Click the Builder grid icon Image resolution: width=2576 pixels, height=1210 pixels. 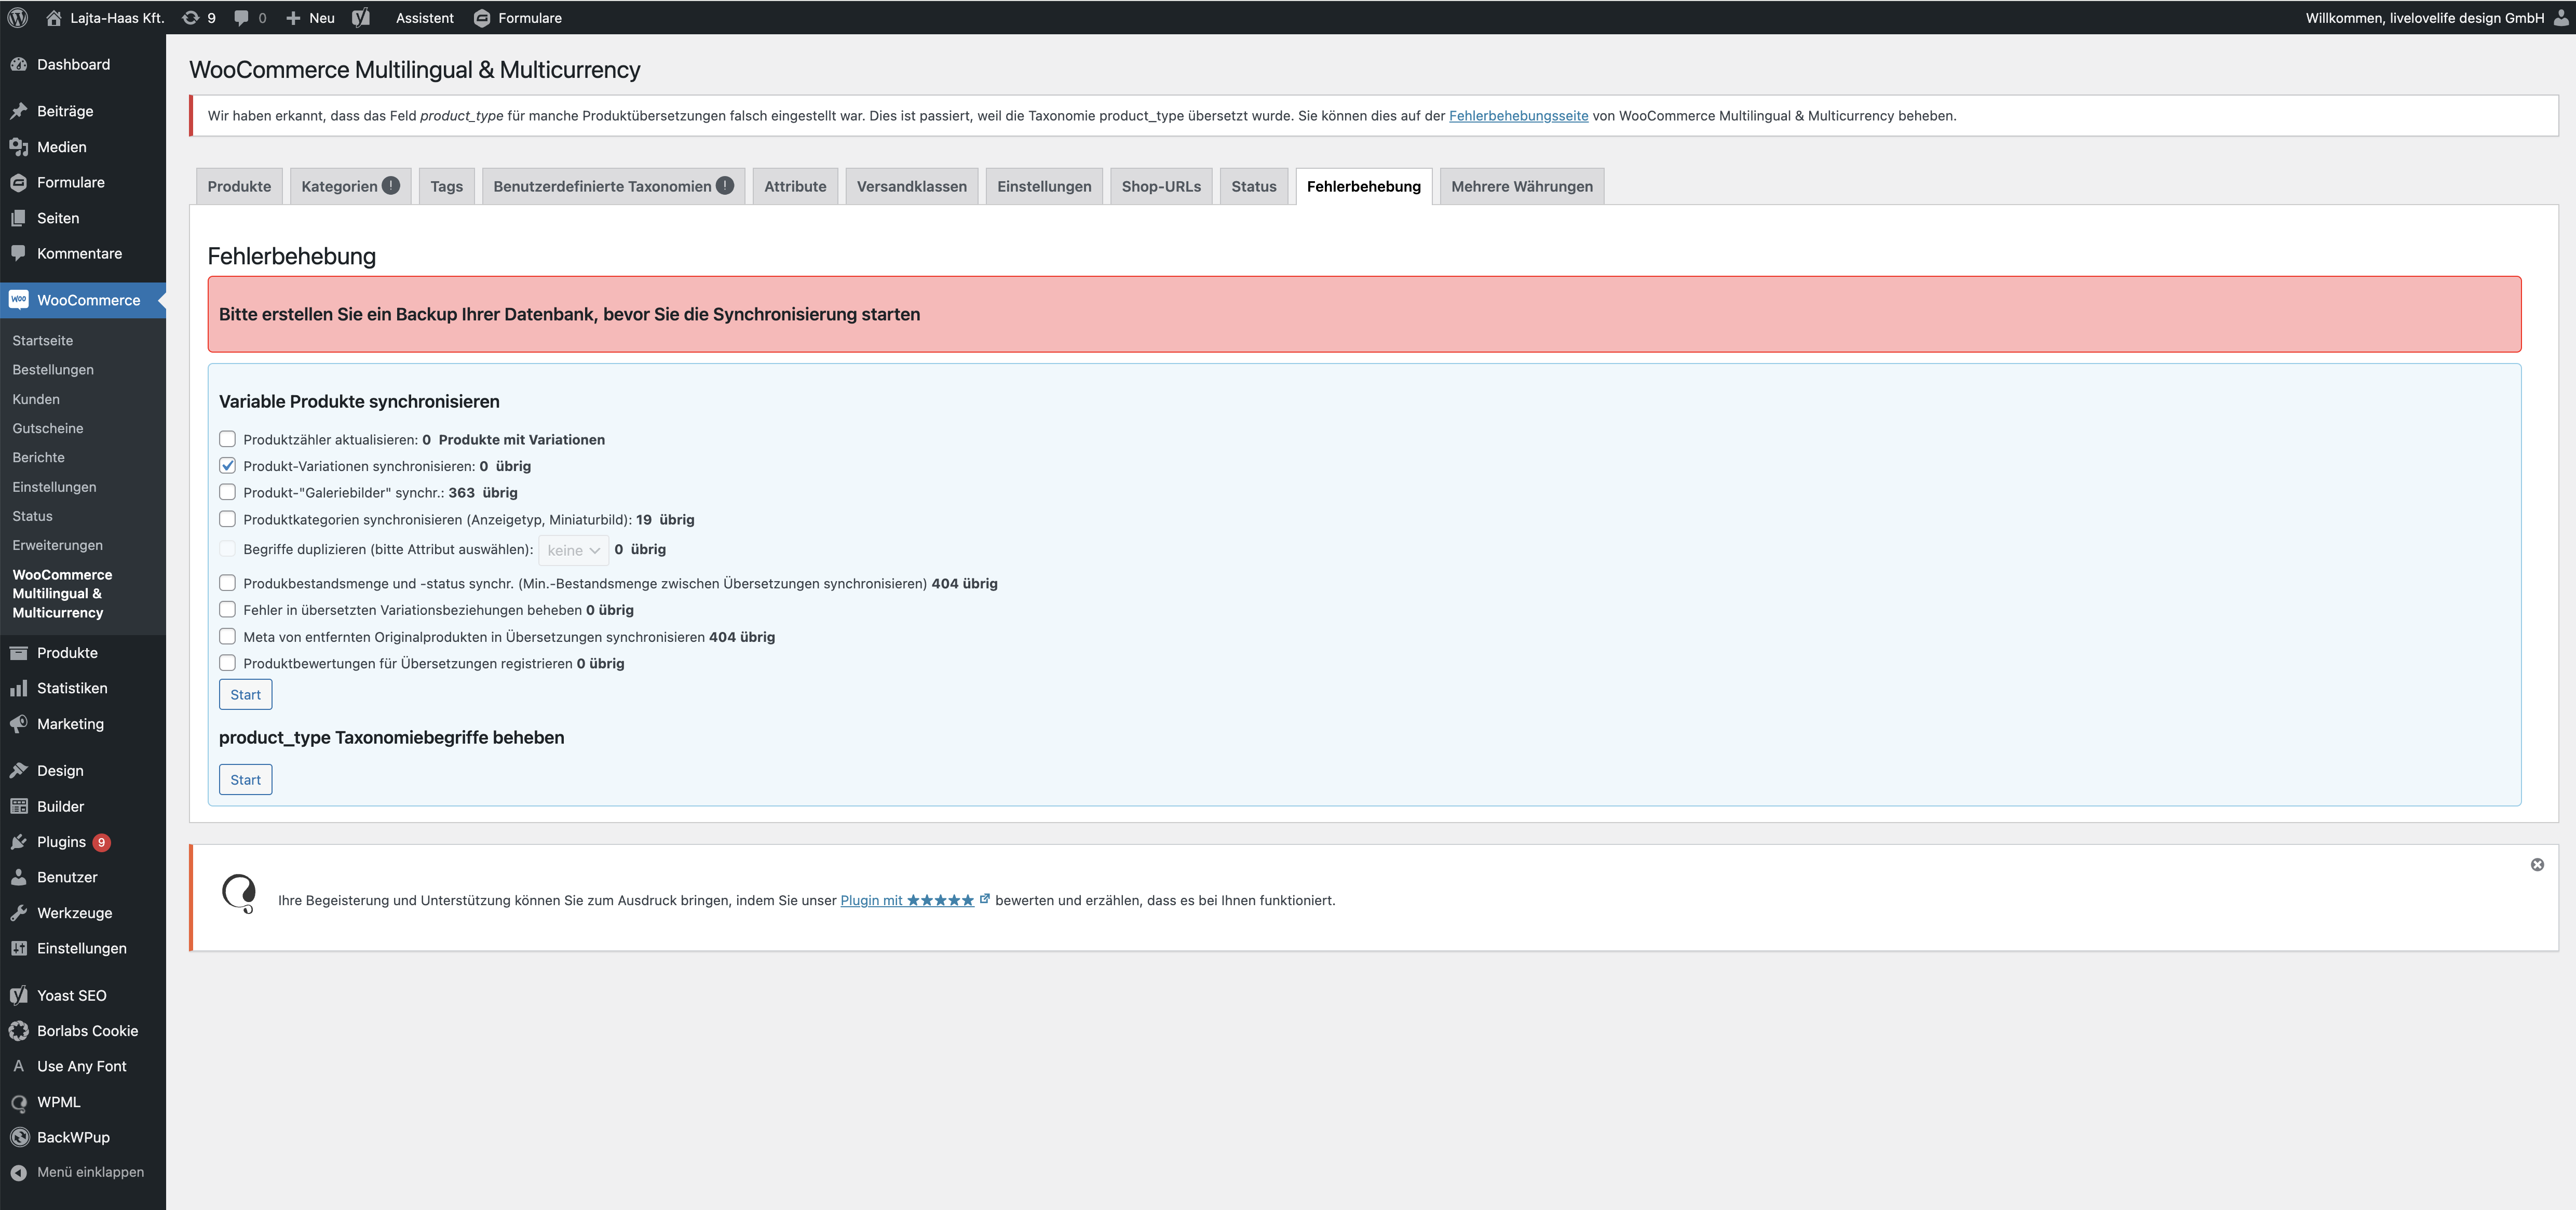click(18, 806)
